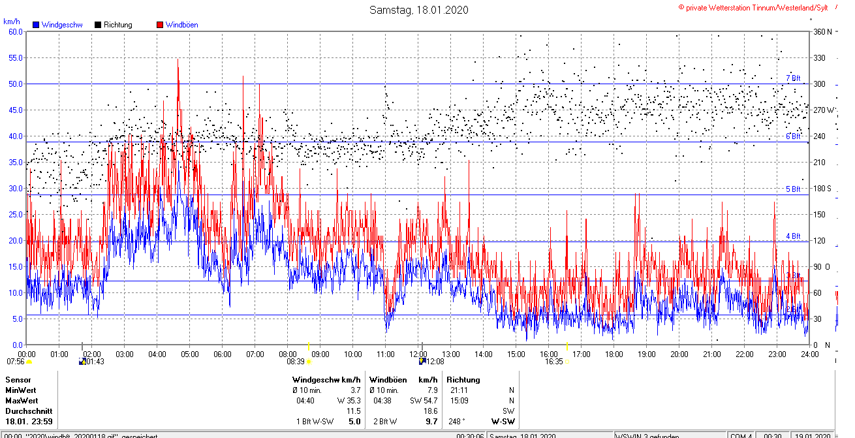
Task: Click the average wind speed value 11.5
Action: coord(353,411)
